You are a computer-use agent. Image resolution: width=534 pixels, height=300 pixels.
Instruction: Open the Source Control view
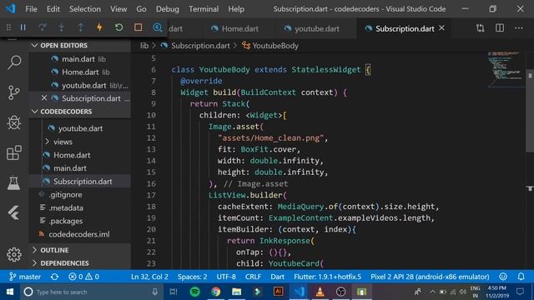pos(14,92)
